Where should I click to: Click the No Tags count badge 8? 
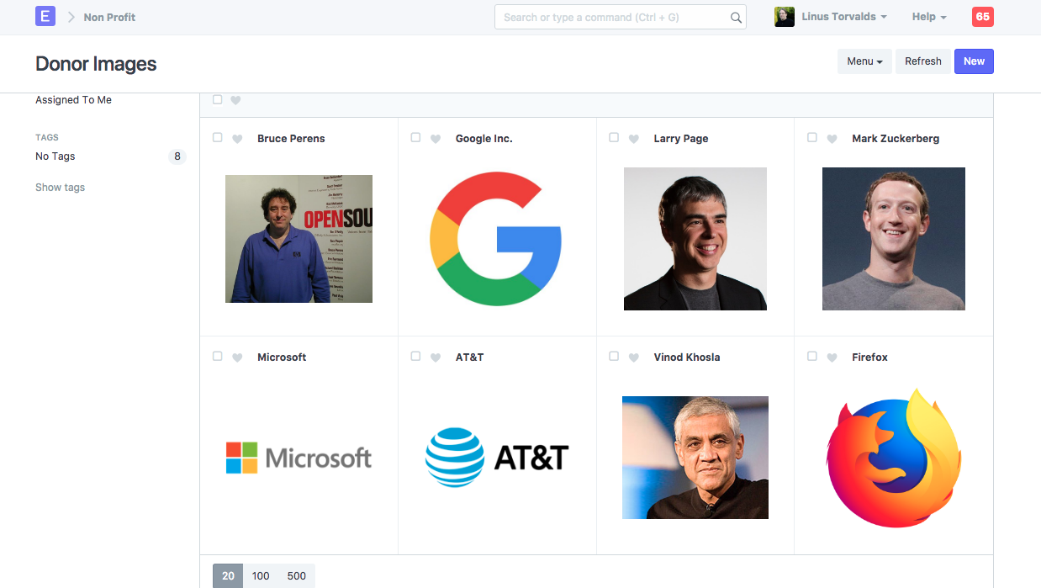[x=177, y=156]
